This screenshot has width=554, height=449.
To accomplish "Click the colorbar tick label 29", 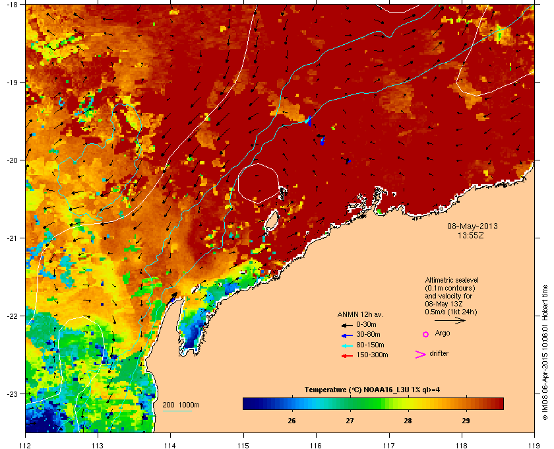I will coord(466,421).
